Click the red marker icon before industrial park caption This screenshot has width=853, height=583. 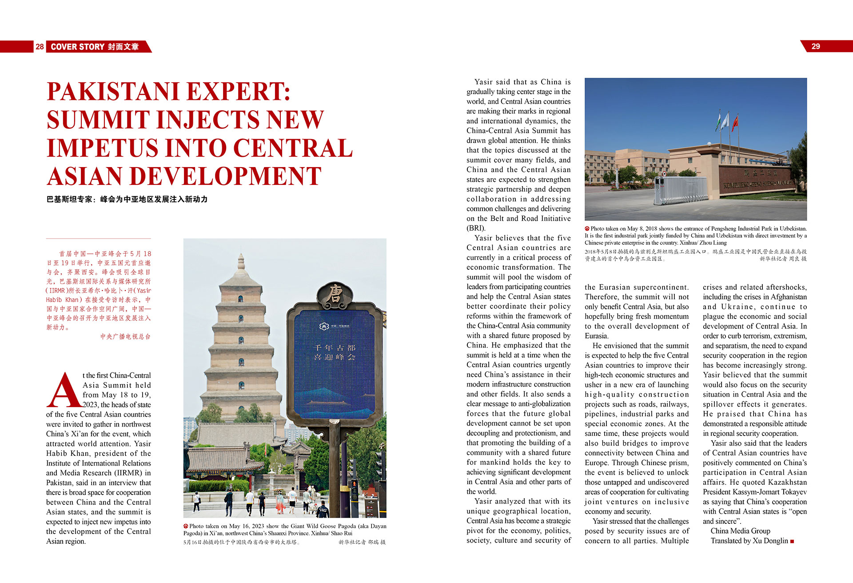pyautogui.click(x=587, y=229)
